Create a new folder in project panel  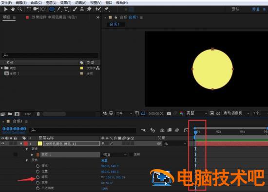10,114
